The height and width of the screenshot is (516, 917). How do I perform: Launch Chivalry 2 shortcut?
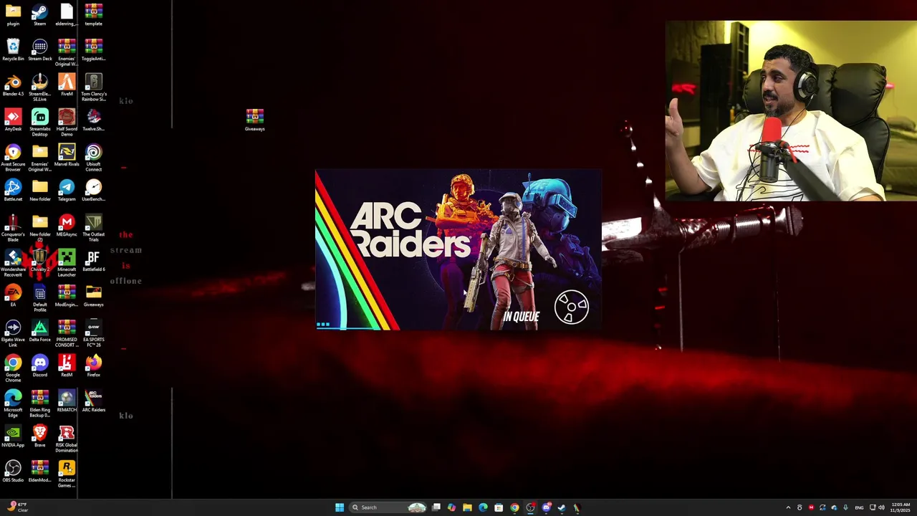point(39,261)
